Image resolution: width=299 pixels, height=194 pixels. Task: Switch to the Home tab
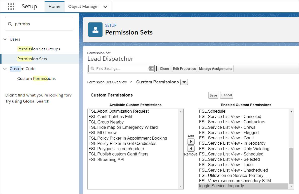[x=54, y=7]
